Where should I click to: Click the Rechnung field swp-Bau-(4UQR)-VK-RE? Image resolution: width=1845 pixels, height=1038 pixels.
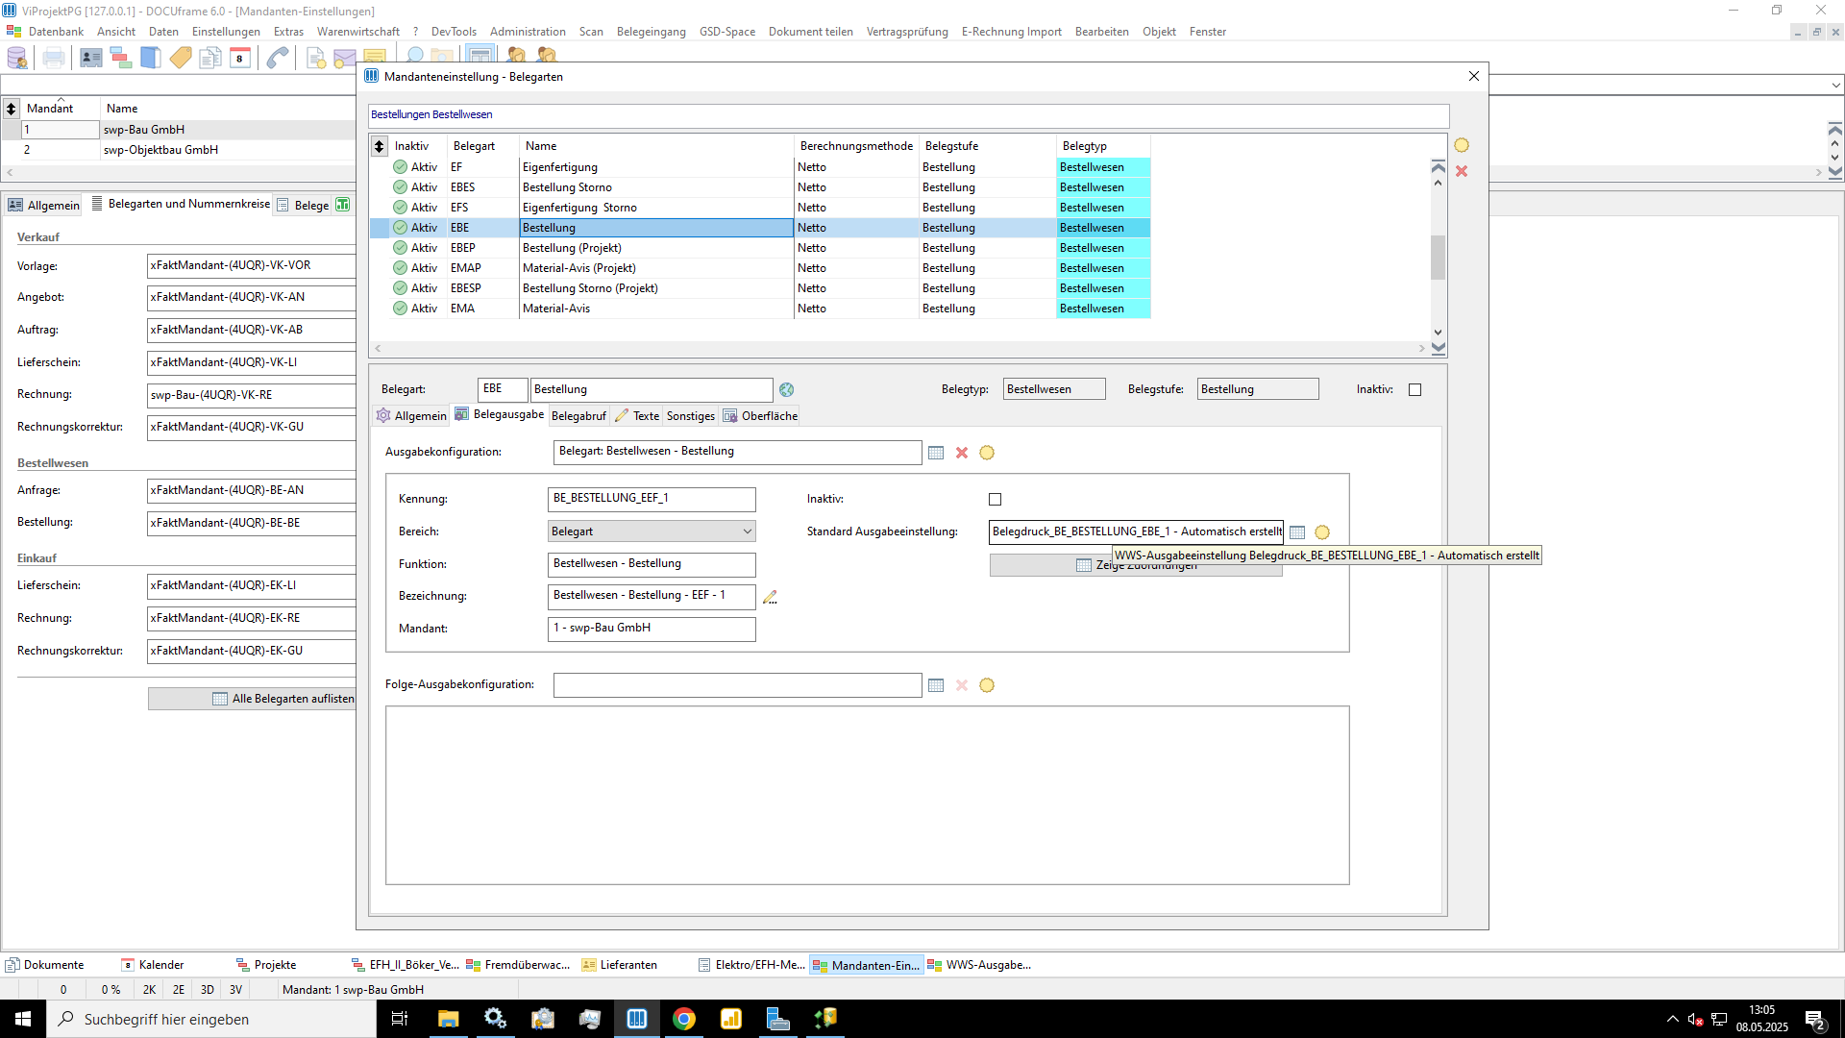[251, 395]
